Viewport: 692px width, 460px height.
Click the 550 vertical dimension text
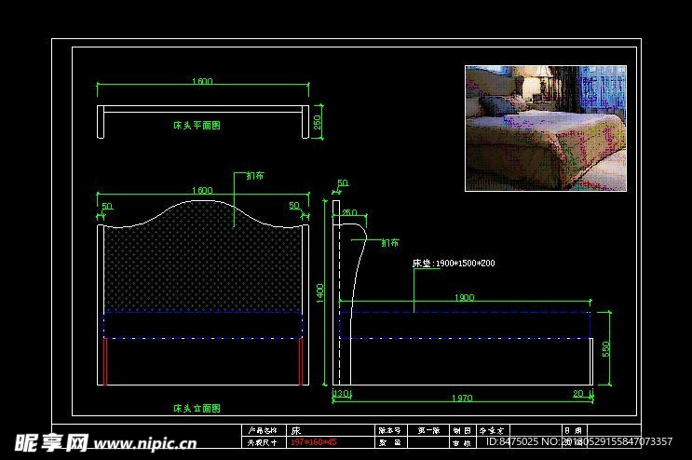[x=606, y=349]
